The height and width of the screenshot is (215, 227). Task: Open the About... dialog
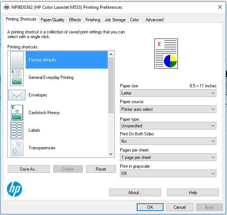[x=135, y=193]
